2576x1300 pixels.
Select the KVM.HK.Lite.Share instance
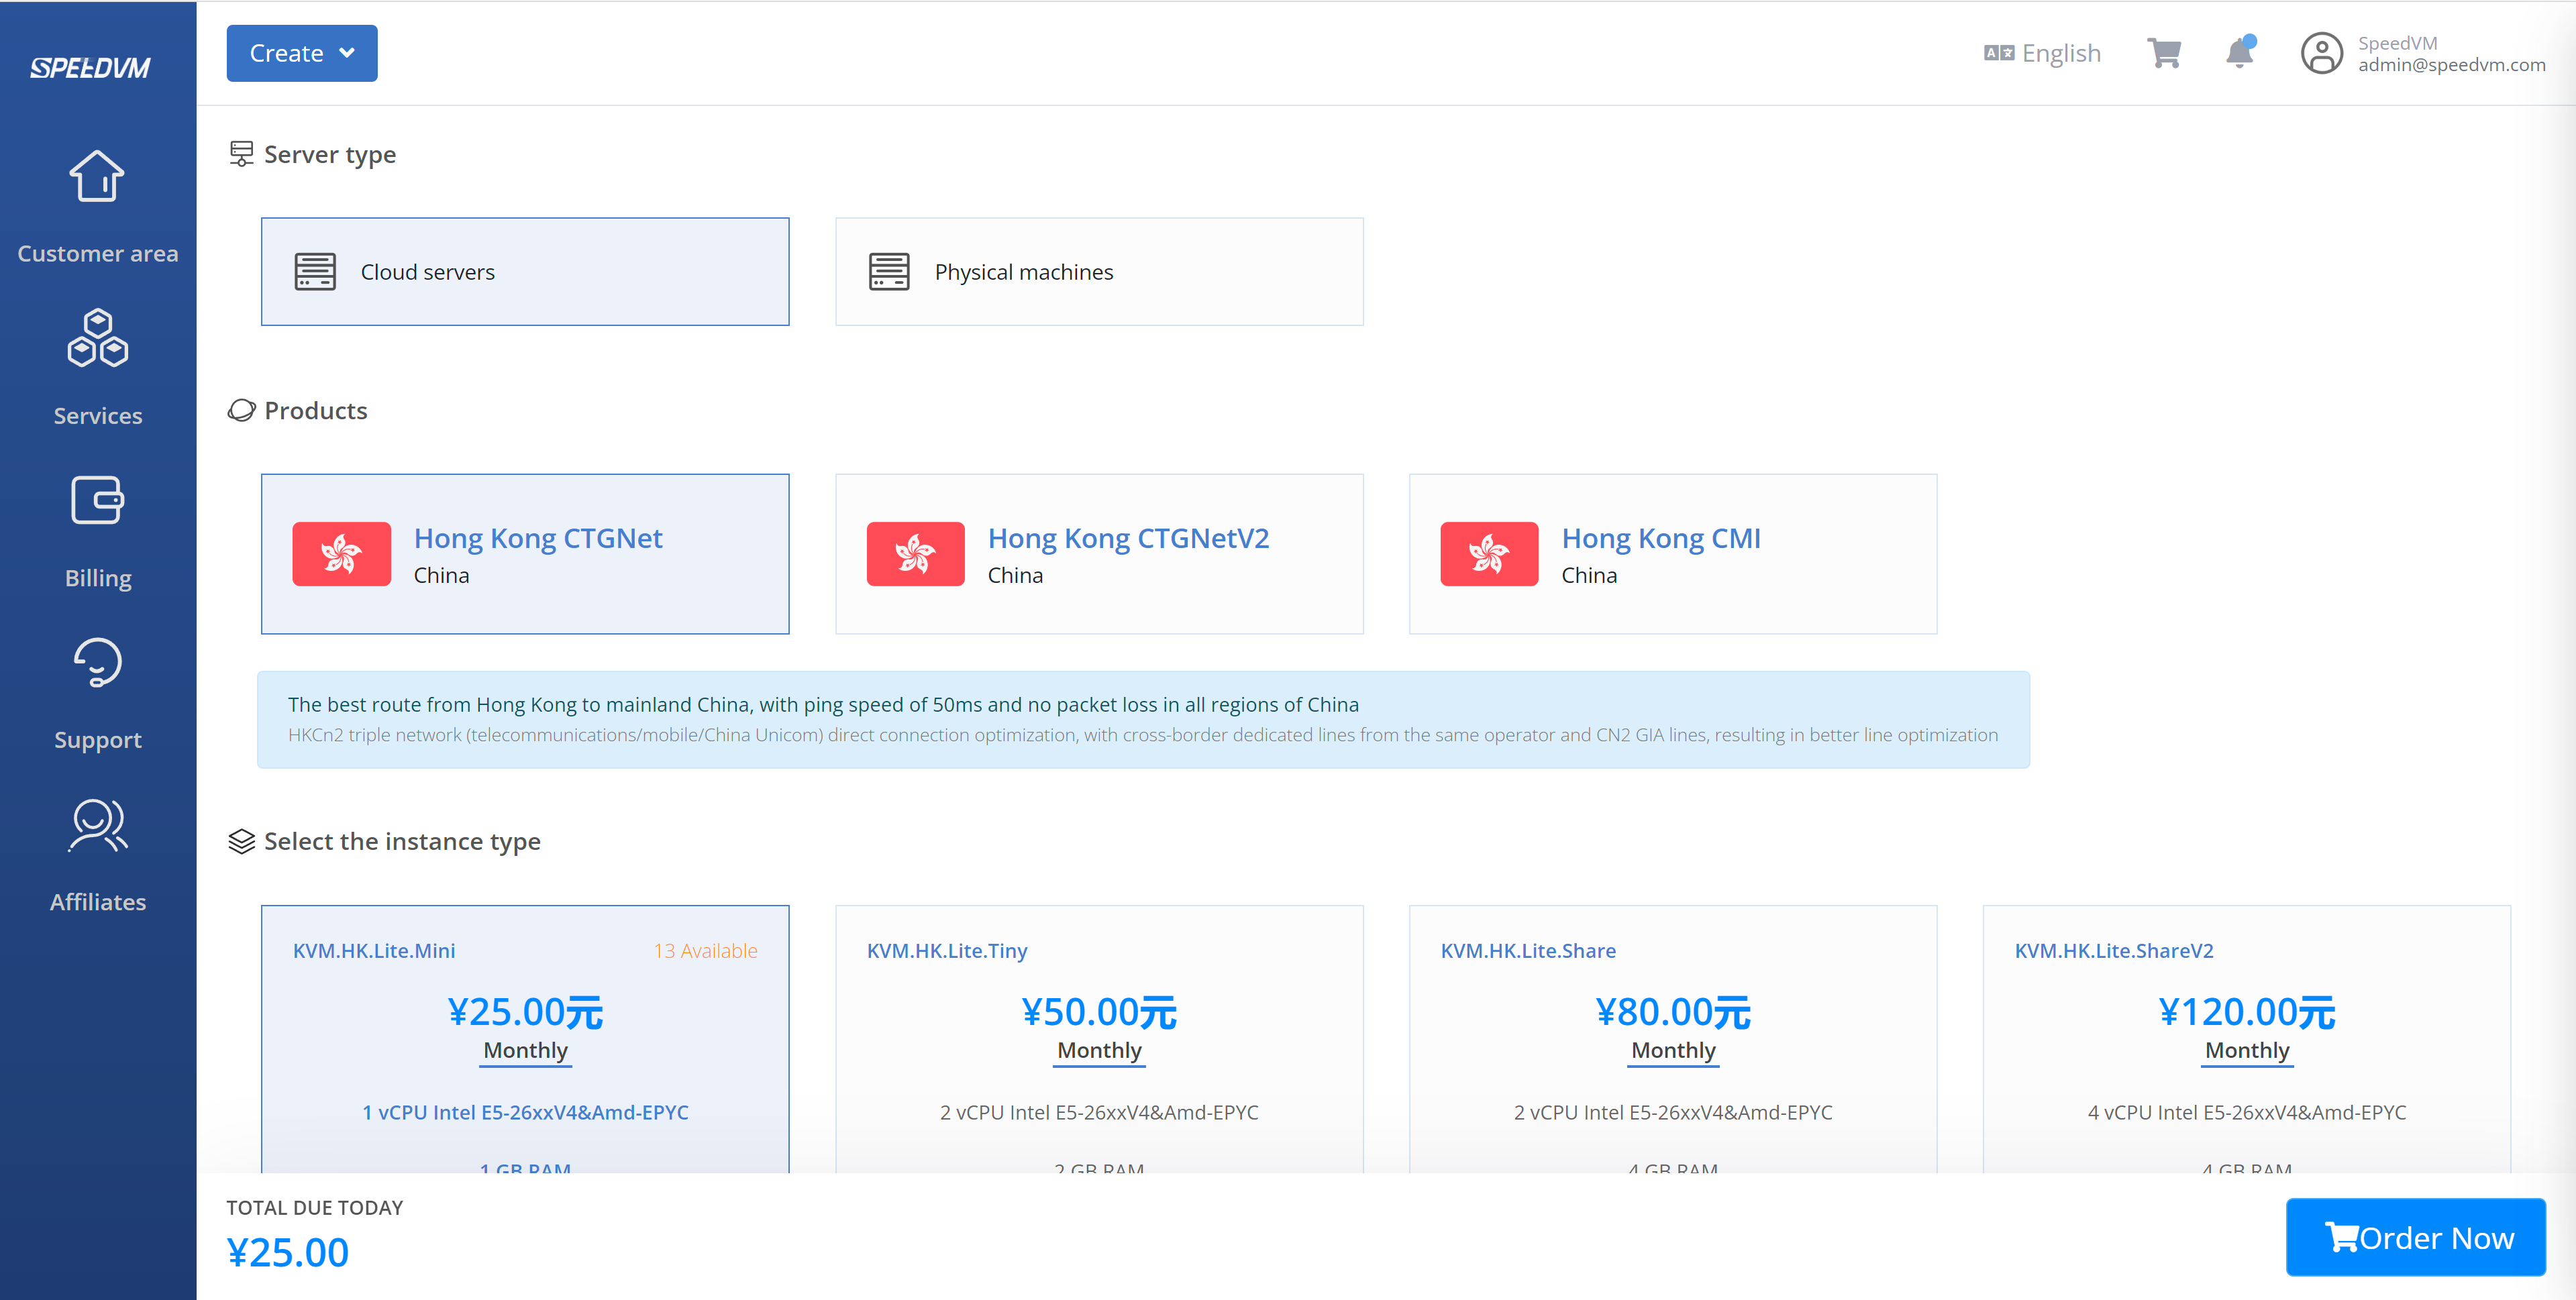tap(1673, 1039)
